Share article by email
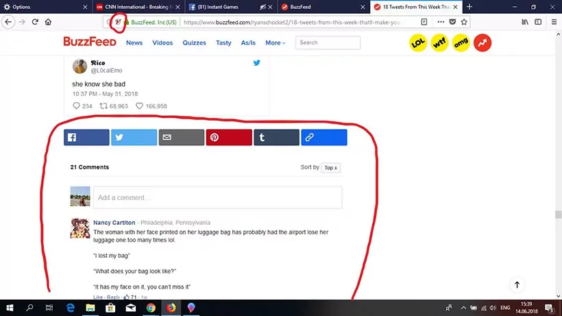 click(x=182, y=137)
